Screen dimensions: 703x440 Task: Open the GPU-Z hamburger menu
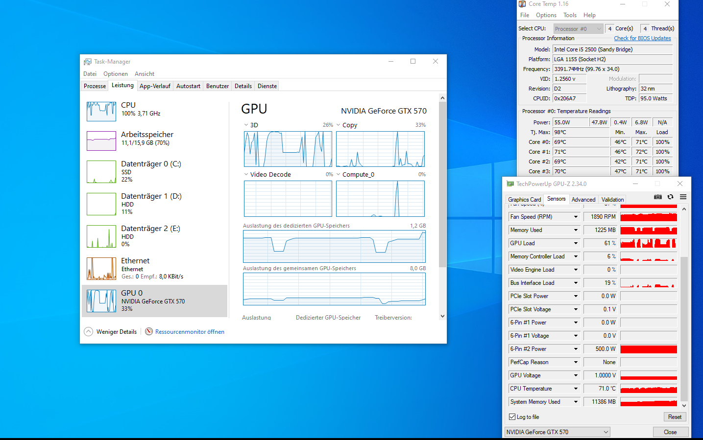pyautogui.click(x=683, y=197)
